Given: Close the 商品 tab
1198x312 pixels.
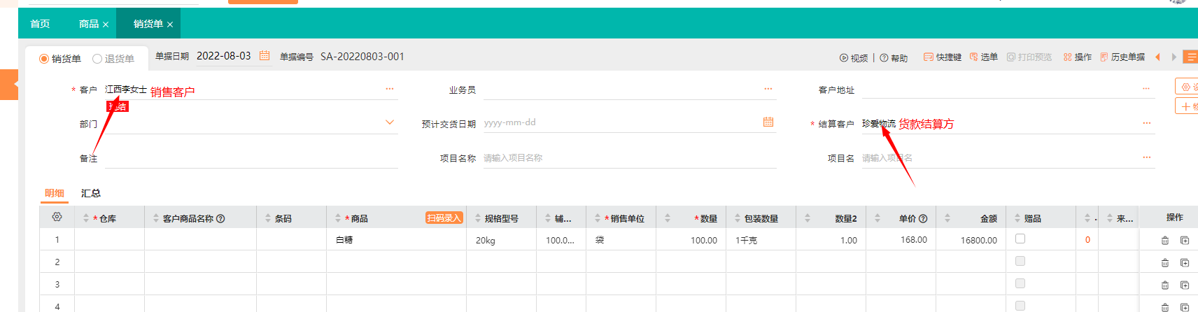Looking at the screenshot, I should pyautogui.click(x=106, y=24).
